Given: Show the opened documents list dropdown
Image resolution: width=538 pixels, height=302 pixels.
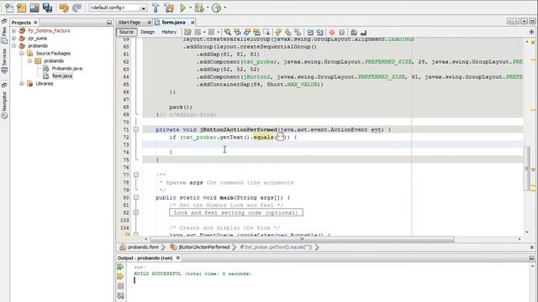Looking at the screenshot, I should point(524,21).
